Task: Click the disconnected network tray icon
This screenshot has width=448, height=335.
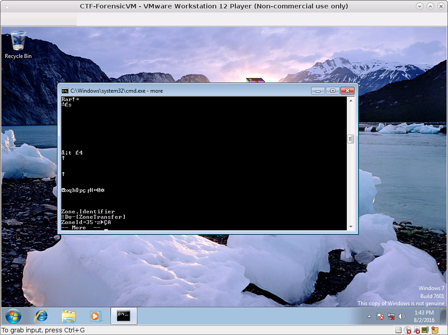Action: (x=391, y=316)
